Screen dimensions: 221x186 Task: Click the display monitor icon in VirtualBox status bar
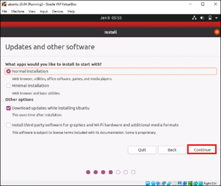coord(179,183)
